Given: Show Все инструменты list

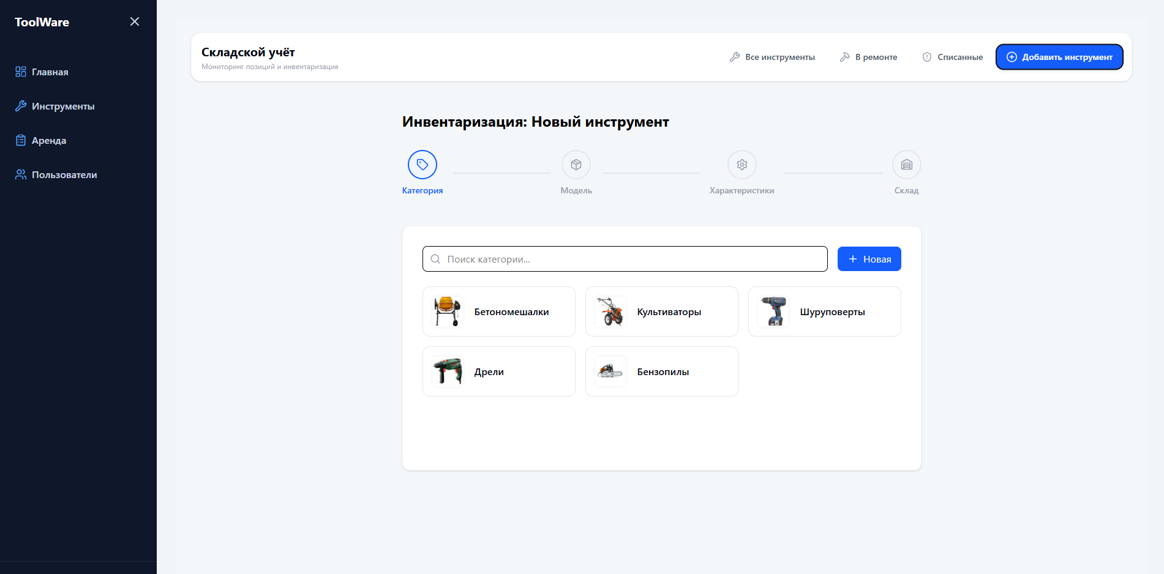Looking at the screenshot, I should [x=772, y=57].
